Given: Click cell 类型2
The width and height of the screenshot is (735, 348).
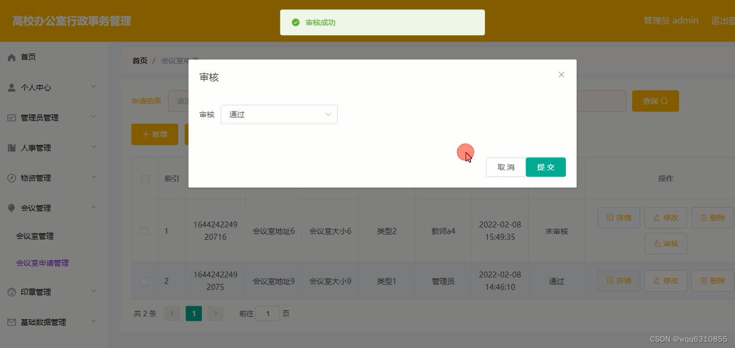Looking at the screenshot, I should [387, 231].
